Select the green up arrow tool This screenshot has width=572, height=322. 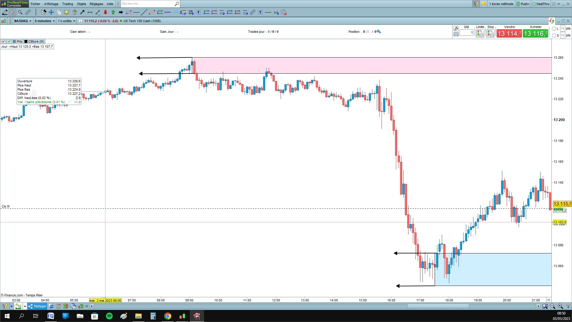coord(113,12)
